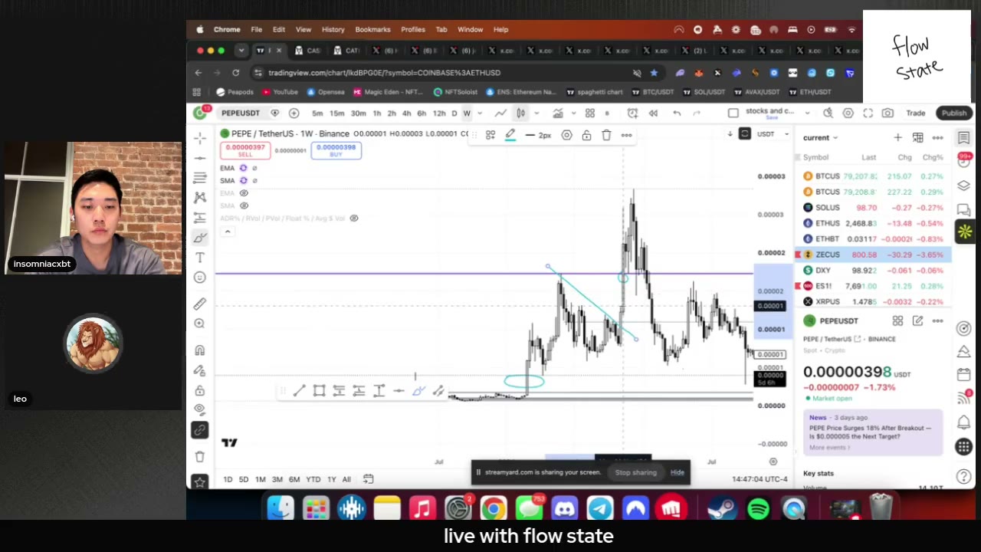Select the text drawing tool
The height and width of the screenshot is (552, 981).
click(200, 258)
